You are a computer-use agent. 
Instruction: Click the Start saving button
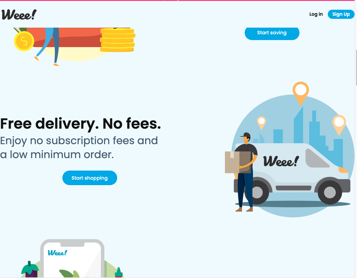click(x=272, y=33)
